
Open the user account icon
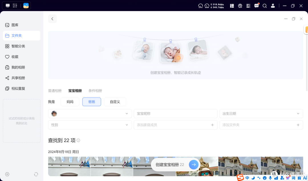(x=273, y=6)
